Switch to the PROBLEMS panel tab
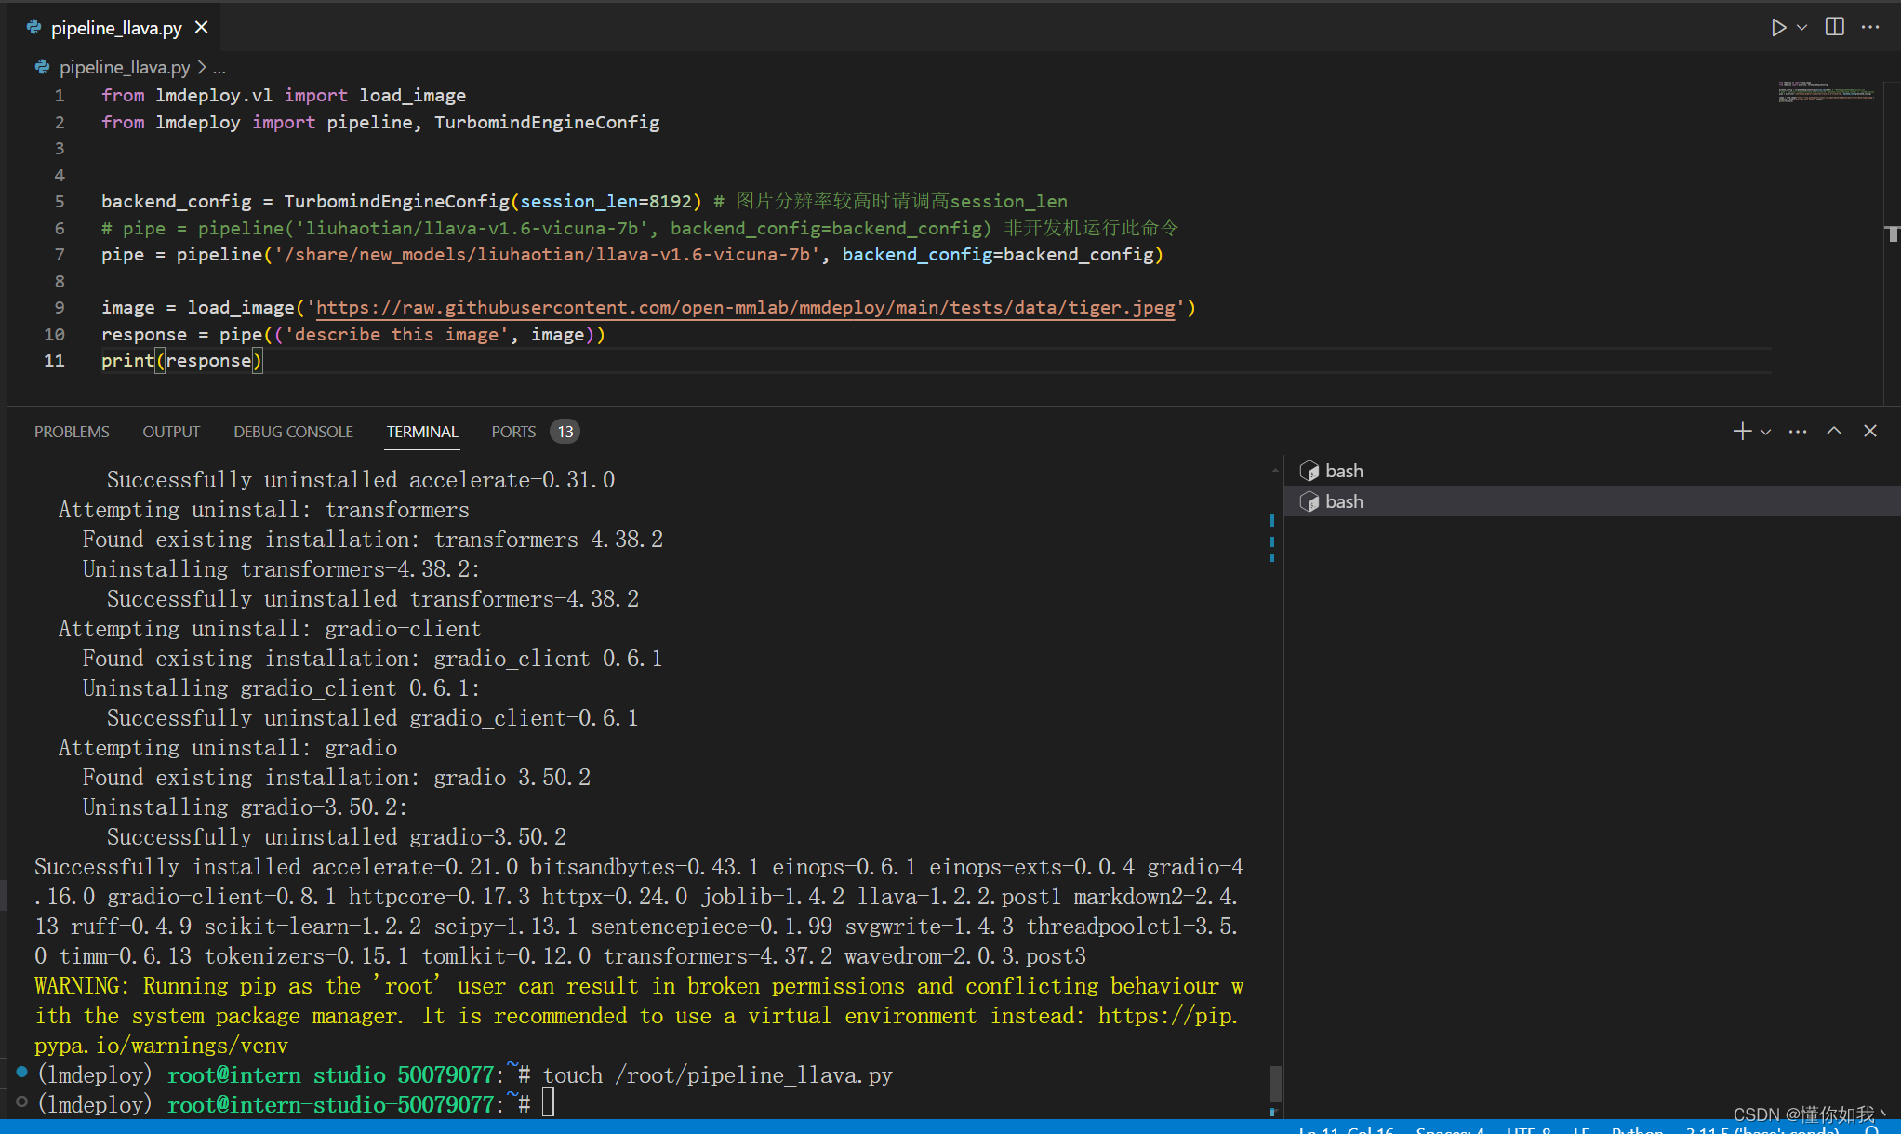Image resolution: width=1901 pixels, height=1134 pixels. 72,432
